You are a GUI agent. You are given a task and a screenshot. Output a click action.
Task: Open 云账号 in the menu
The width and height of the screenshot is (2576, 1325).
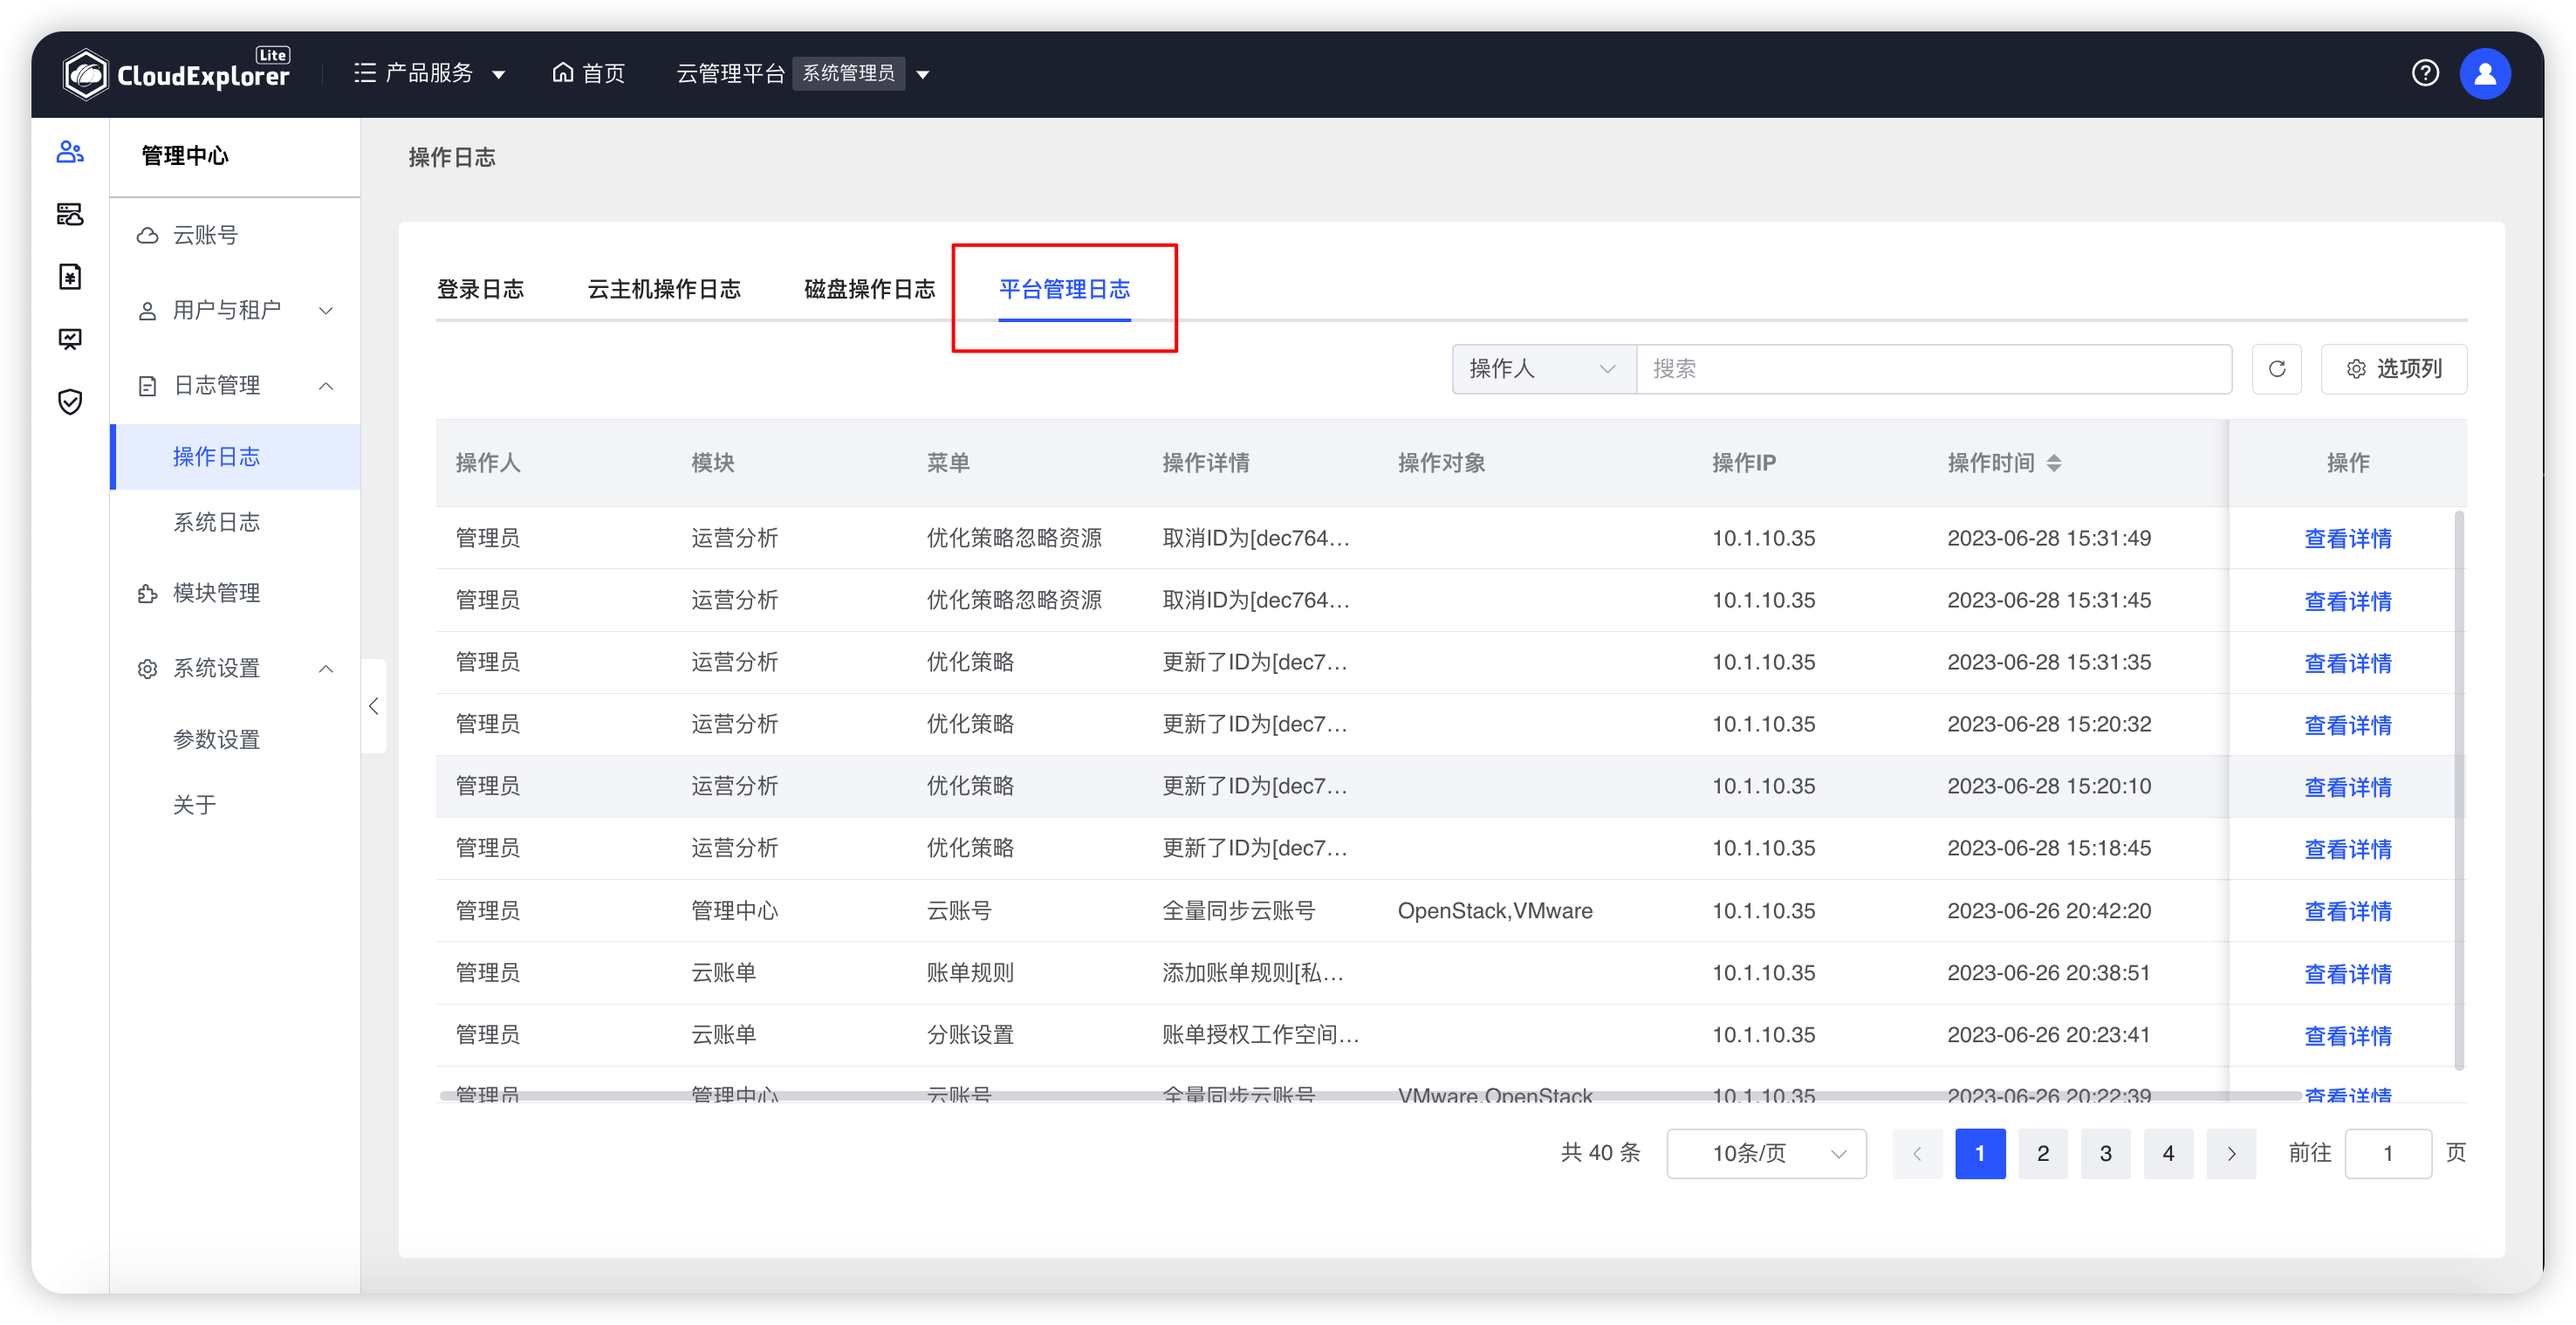tap(235, 235)
